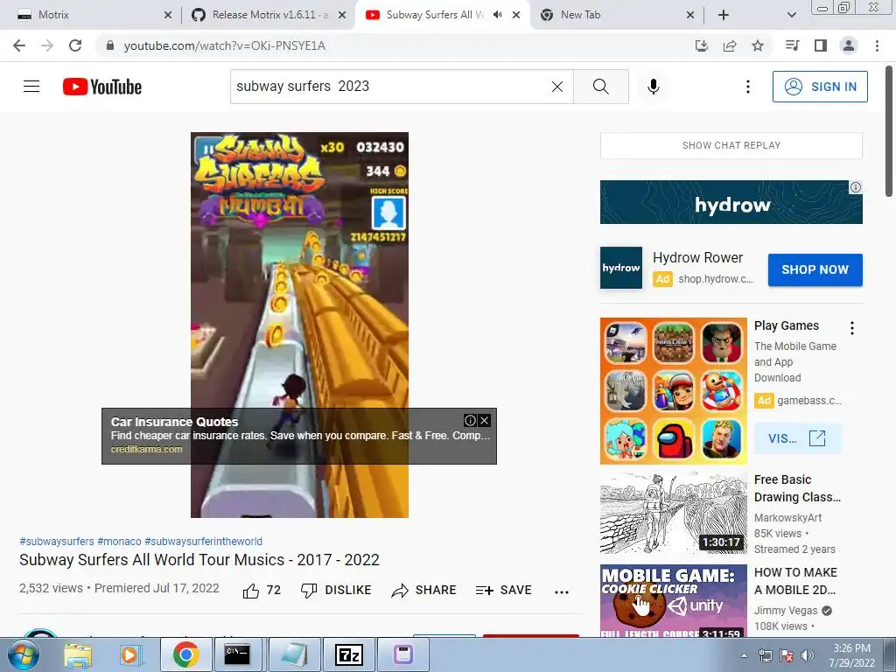Click the install app icon in address bar
Screen dimensions: 896x672
click(701, 45)
